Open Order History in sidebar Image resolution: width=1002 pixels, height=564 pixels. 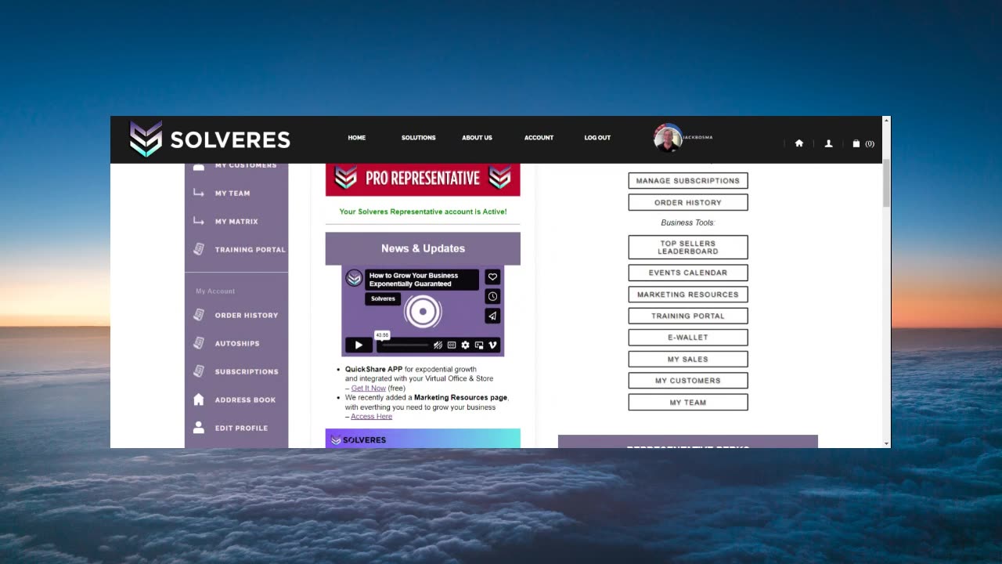[x=246, y=316]
